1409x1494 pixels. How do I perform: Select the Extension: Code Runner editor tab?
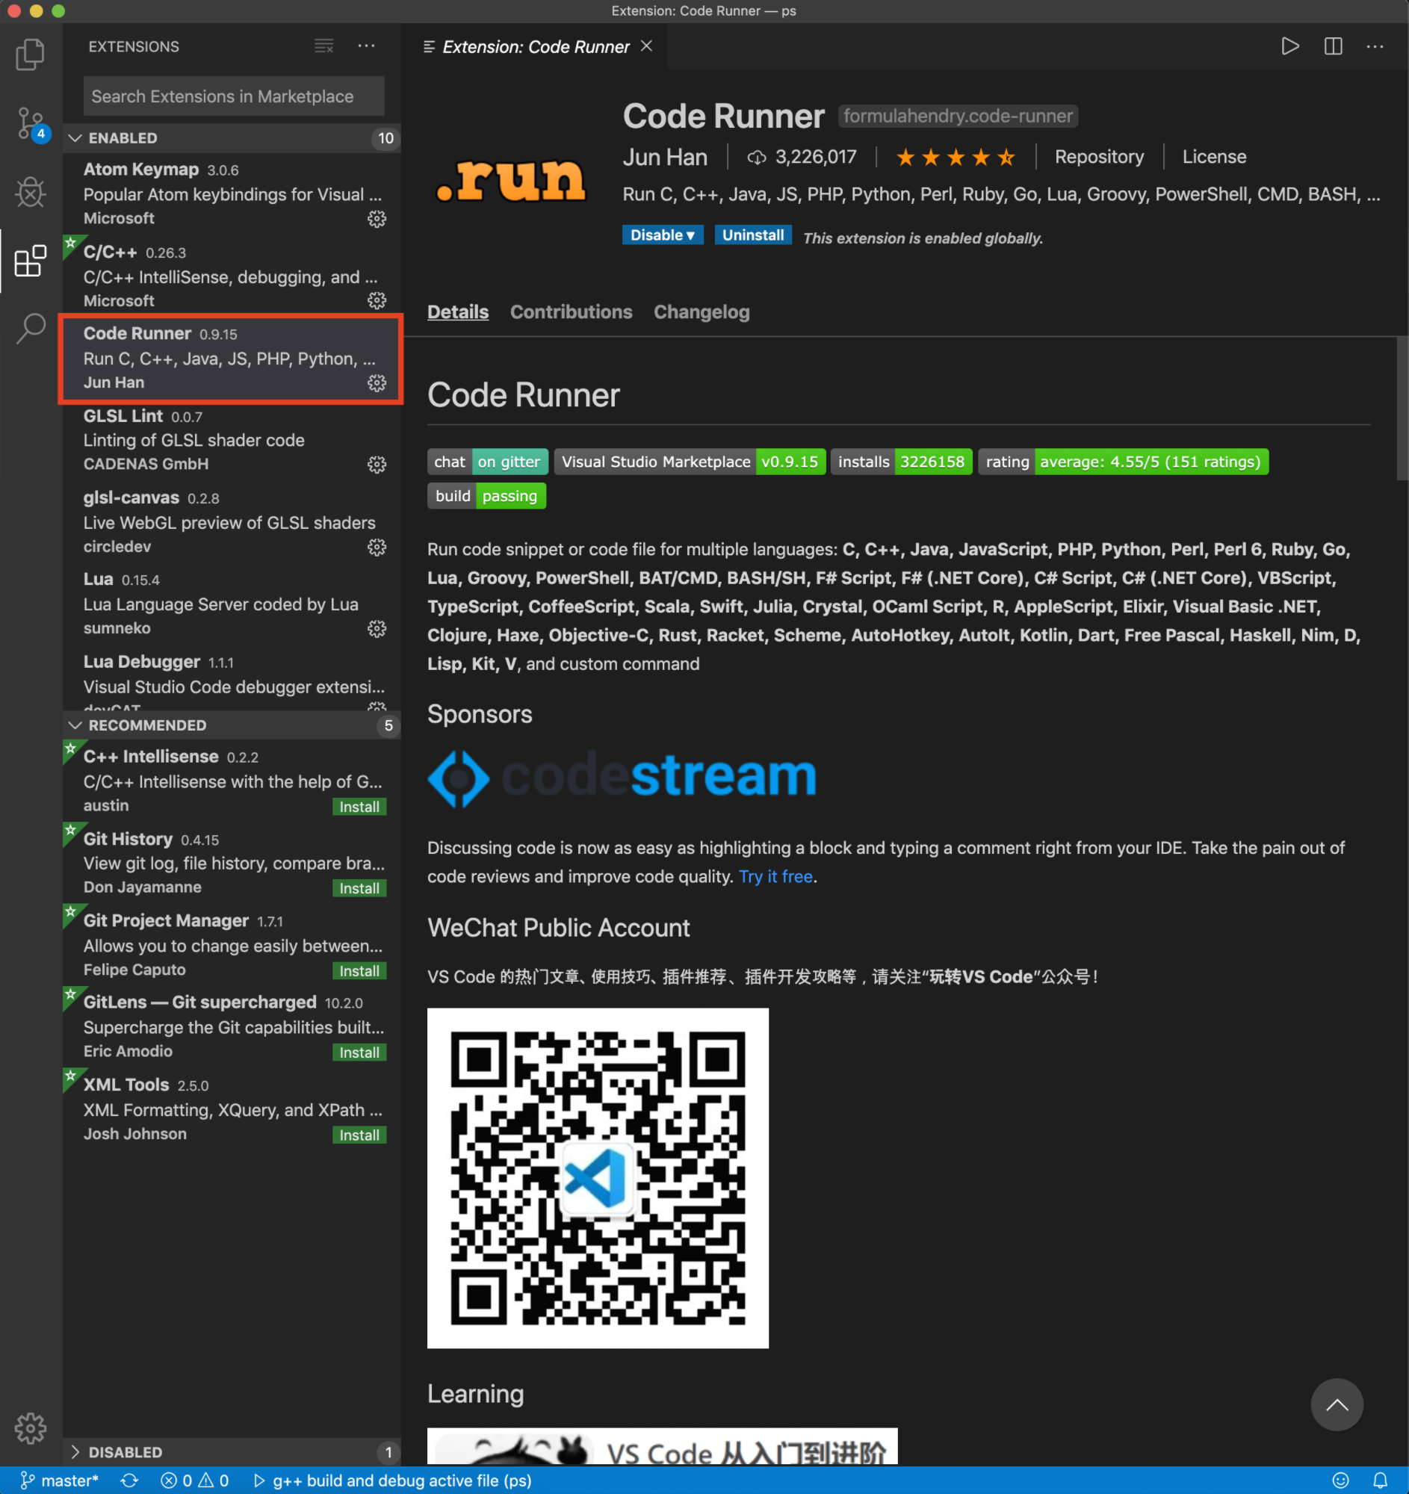pyautogui.click(x=535, y=46)
